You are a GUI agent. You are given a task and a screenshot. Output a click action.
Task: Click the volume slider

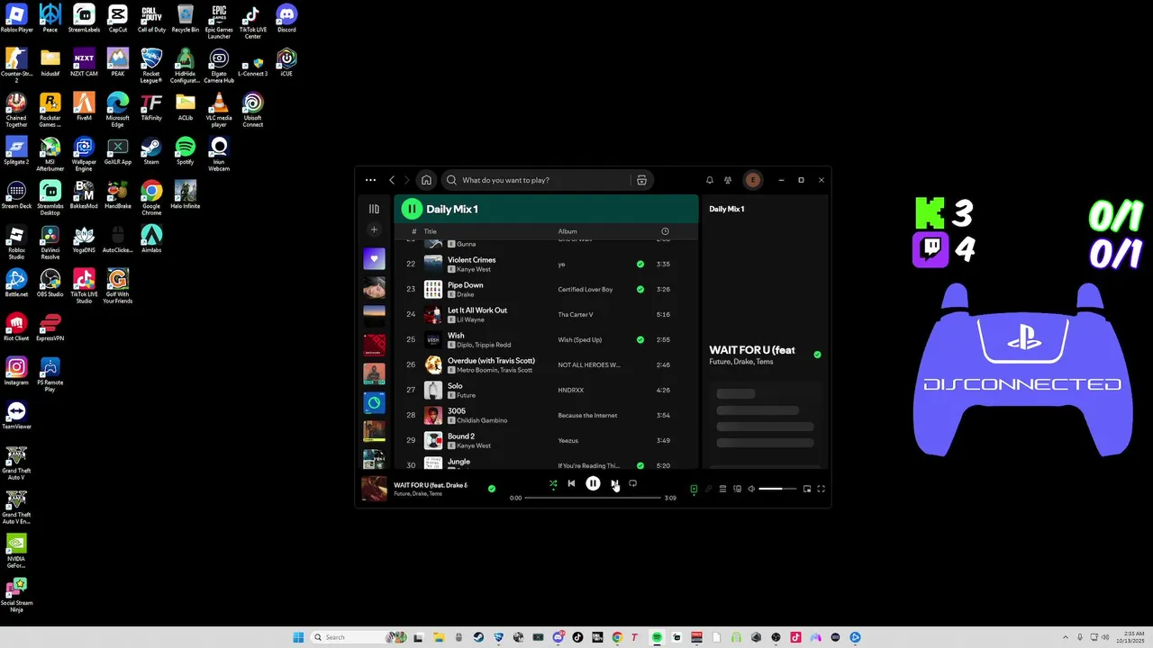[x=777, y=489]
